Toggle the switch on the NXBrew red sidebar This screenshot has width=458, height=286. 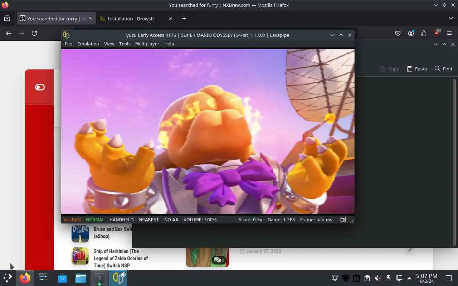click(x=40, y=87)
